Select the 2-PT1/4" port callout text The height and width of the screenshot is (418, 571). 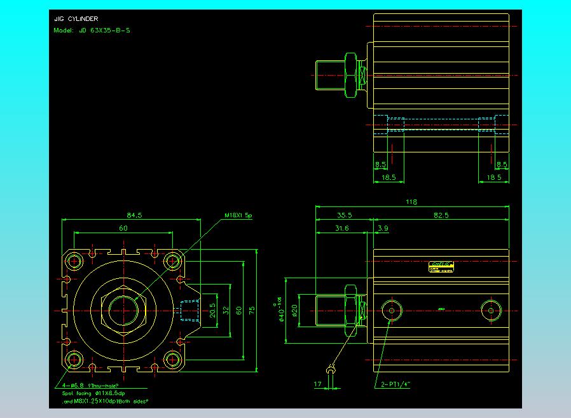pyautogui.click(x=396, y=384)
